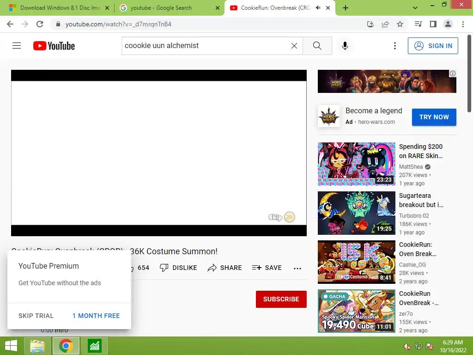
Task: Open the Hero Wars banner ad image
Action: click(x=387, y=81)
